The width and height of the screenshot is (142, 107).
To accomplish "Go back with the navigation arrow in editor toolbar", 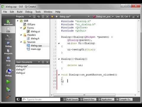I will (52, 17).
